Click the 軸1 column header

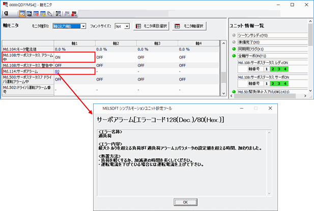tap(75, 44)
